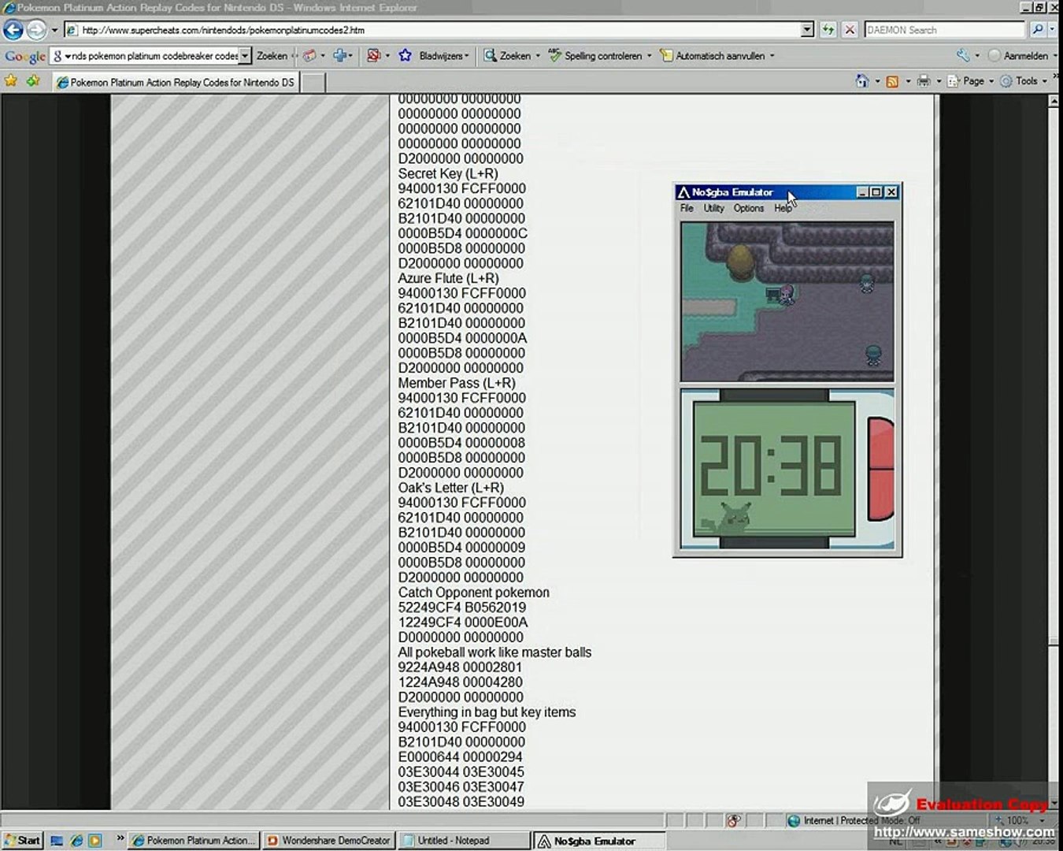The height and width of the screenshot is (851, 1063).
Task: Click the Aanmelden sign-in button
Action: tap(1018, 56)
